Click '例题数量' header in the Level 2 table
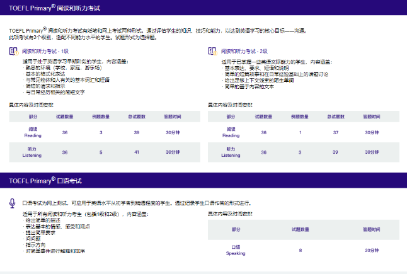 (x=300, y=117)
